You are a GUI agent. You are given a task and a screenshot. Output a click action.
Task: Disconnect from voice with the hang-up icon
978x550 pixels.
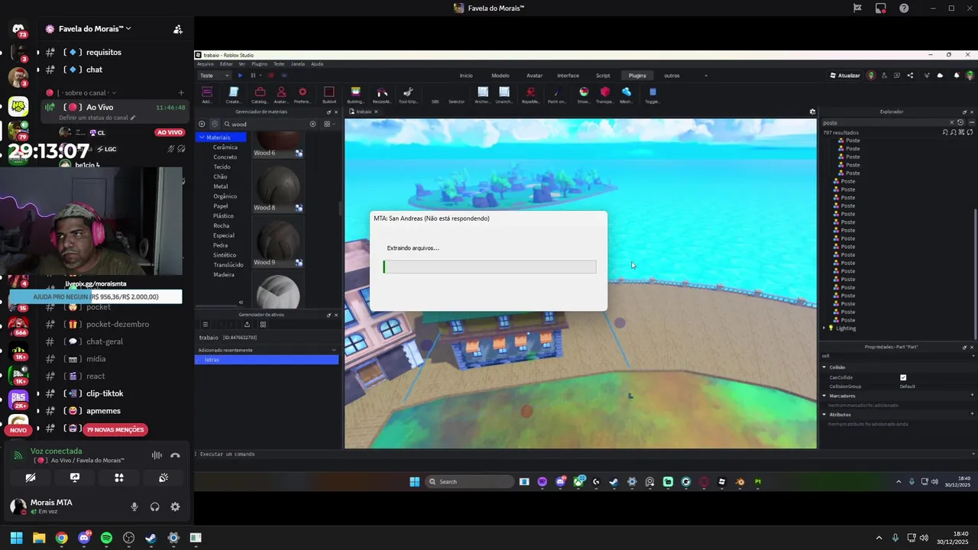175,455
